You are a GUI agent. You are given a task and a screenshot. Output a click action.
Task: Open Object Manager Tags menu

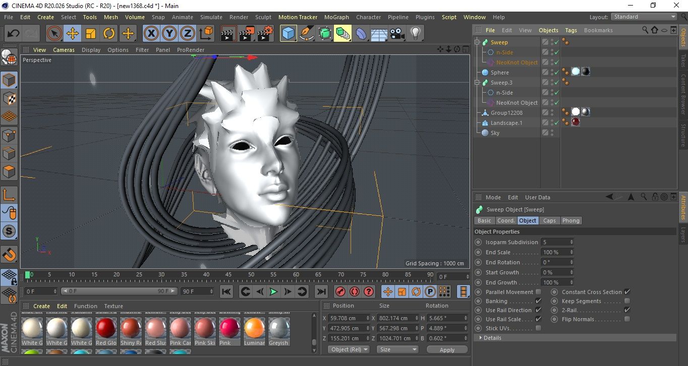(571, 30)
